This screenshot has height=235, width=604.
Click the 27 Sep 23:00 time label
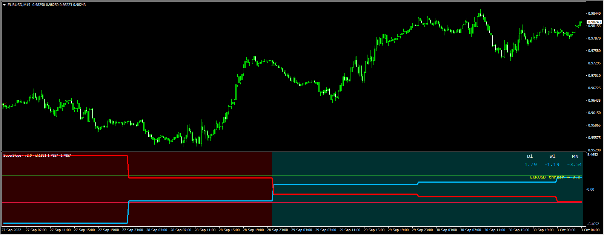[x=133, y=230]
